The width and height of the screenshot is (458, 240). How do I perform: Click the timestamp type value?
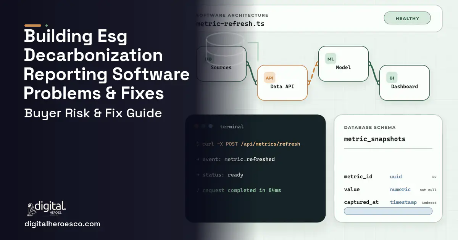point(403,202)
